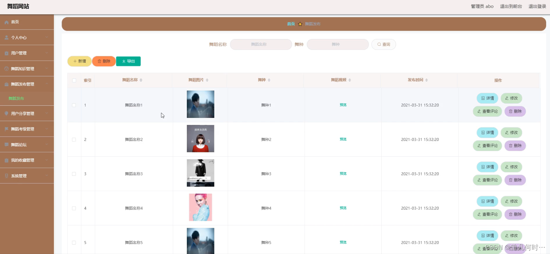Sort by 舞蹈图片 column arrows
550x254 pixels.
[207, 80]
